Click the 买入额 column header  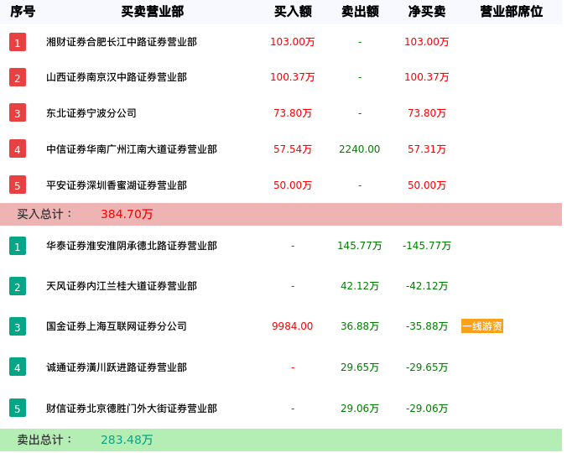293,12
